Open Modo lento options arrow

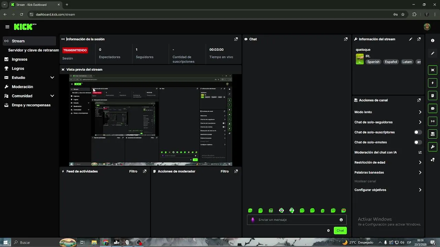click(420, 112)
